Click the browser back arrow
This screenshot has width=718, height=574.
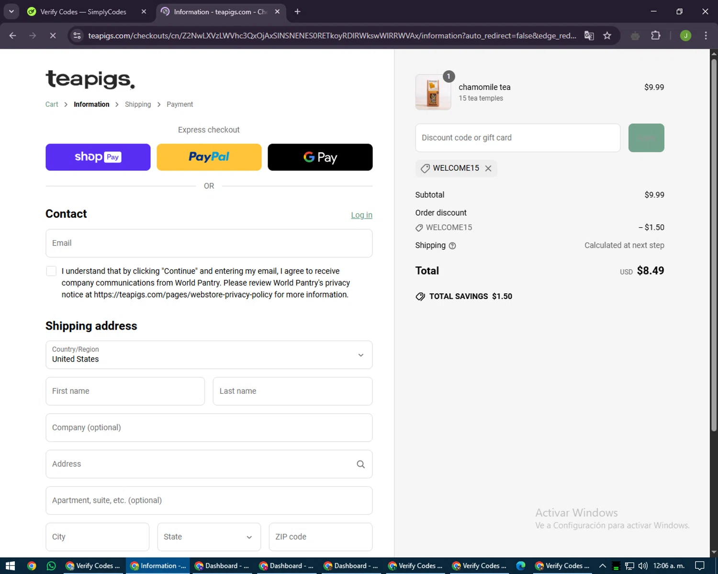(x=13, y=35)
